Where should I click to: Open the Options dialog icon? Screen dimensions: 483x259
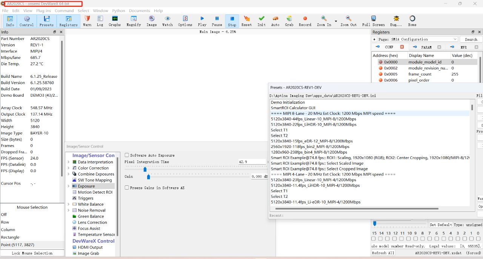tap(185, 21)
